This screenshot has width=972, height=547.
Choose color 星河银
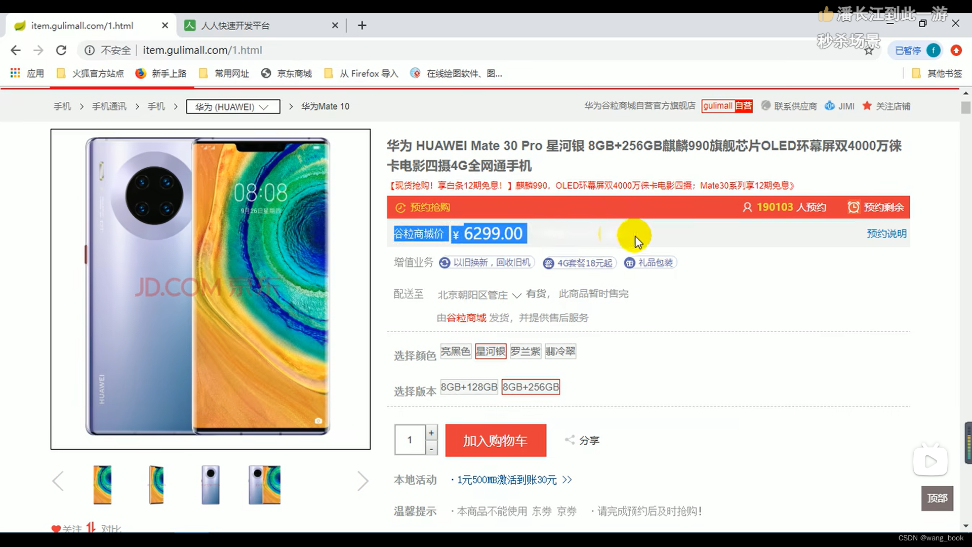pos(491,351)
